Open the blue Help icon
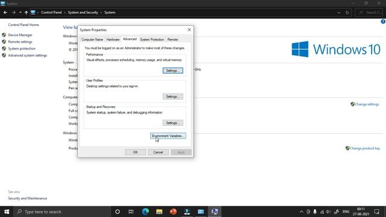 (383, 22)
